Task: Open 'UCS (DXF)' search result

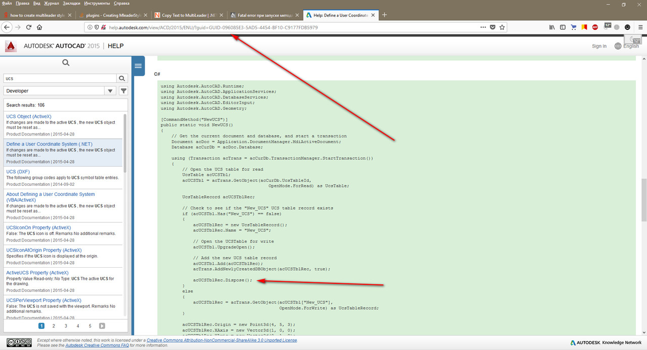Action: pyautogui.click(x=18, y=172)
